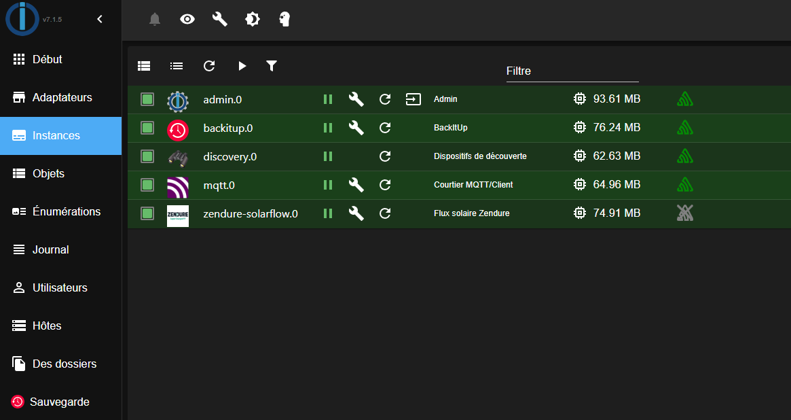Toggle expert mode head icon
Screen dimensions: 791x420
(x=284, y=19)
